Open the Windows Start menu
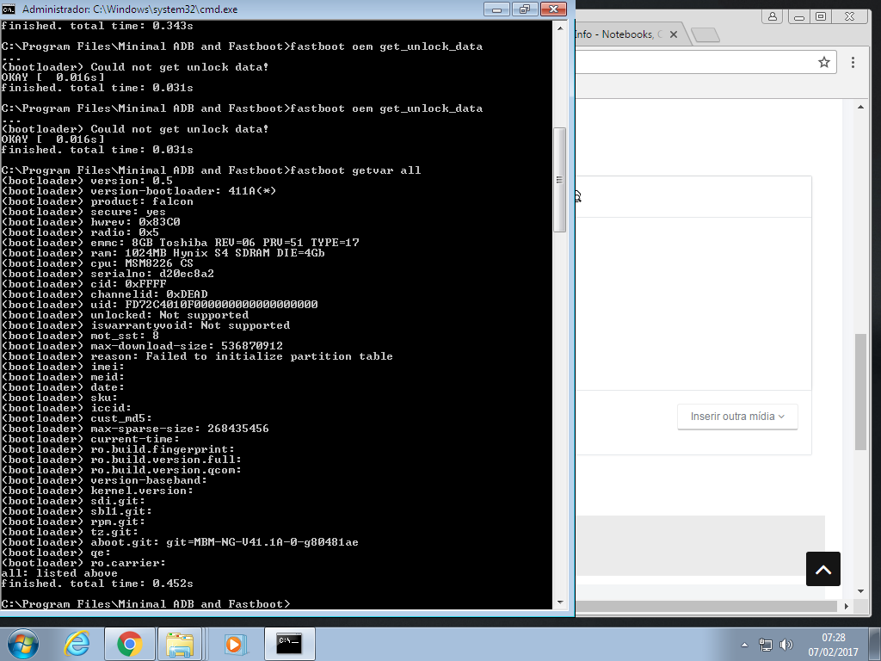The height and width of the screenshot is (661, 881). pos(23,644)
